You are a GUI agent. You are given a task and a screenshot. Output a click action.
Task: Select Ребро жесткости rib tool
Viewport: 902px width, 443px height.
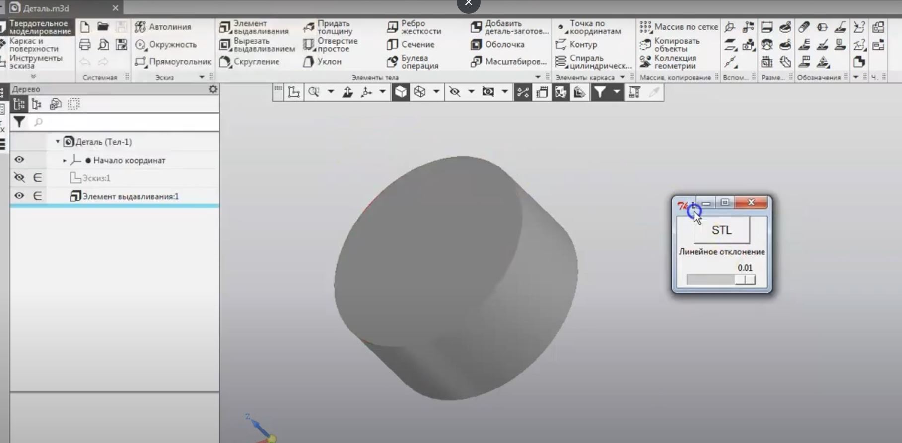414,27
